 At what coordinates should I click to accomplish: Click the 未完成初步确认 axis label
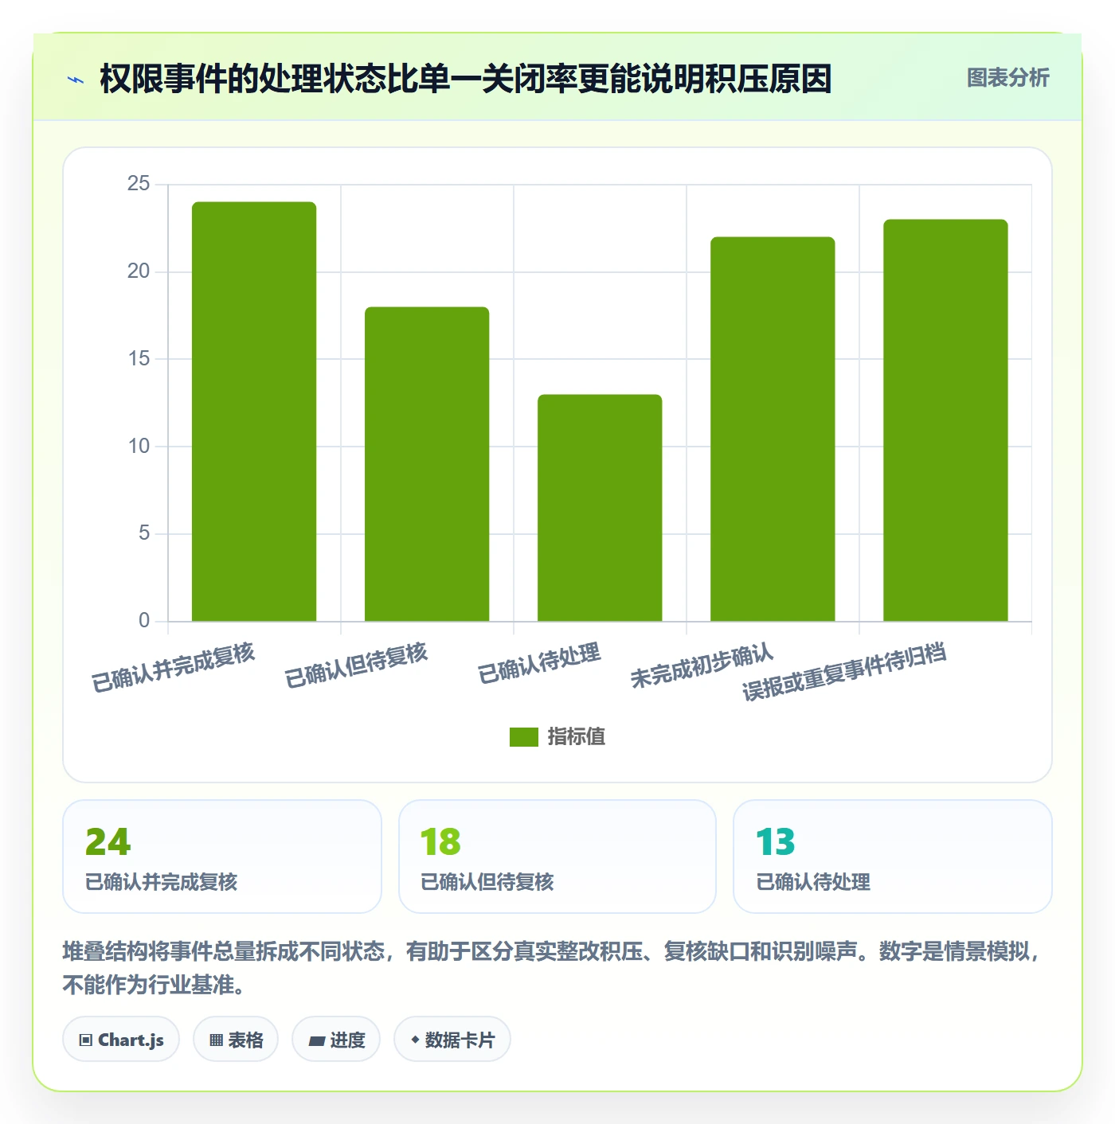(702, 665)
